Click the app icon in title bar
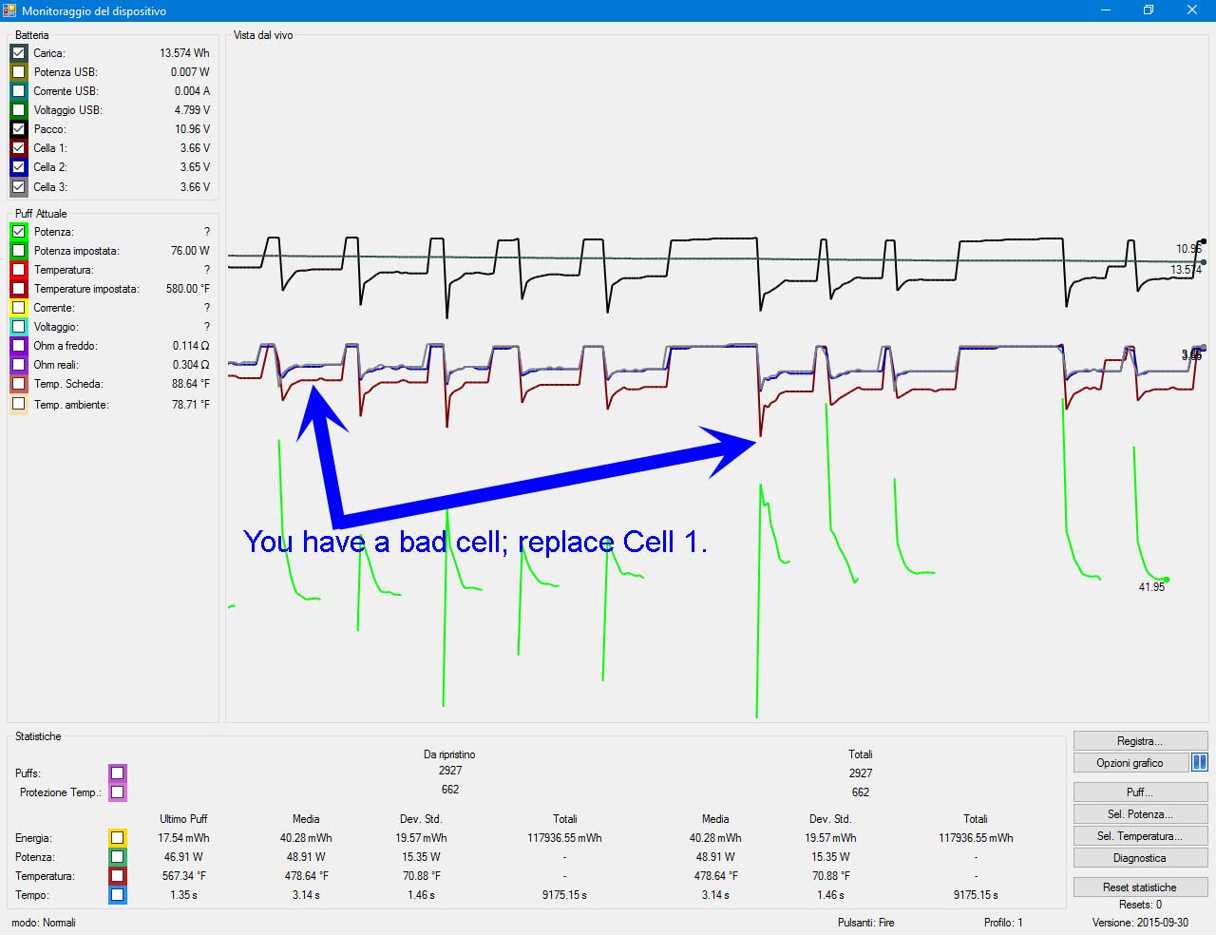 [x=9, y=10]
